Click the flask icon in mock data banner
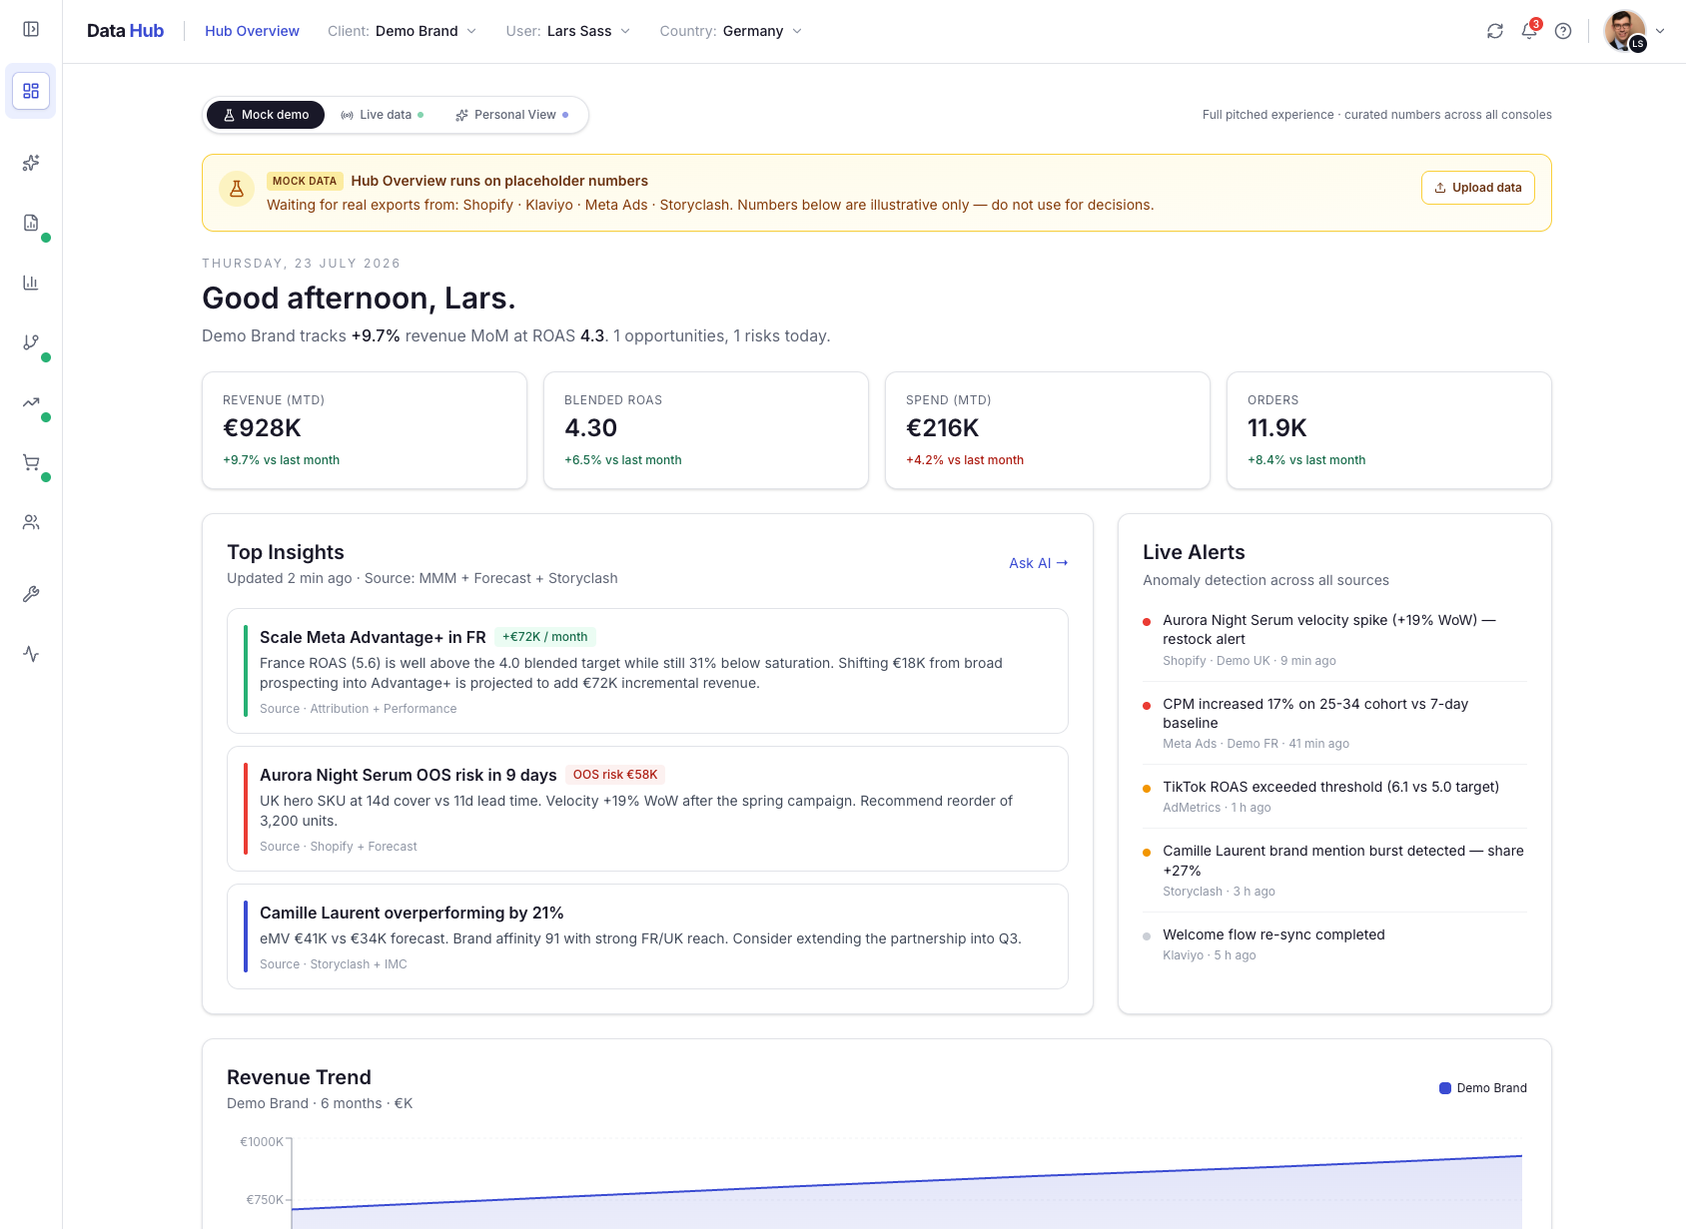 tap(237, 188)
